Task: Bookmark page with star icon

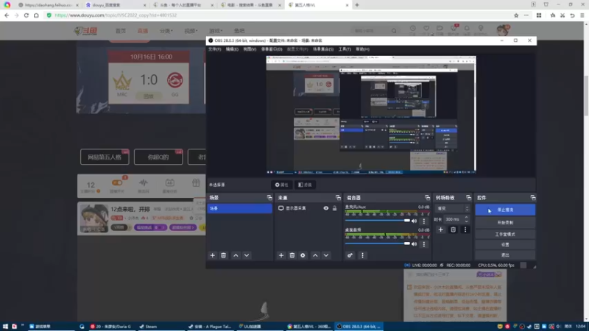Action: pyautogui.click(x=516, y=15)
